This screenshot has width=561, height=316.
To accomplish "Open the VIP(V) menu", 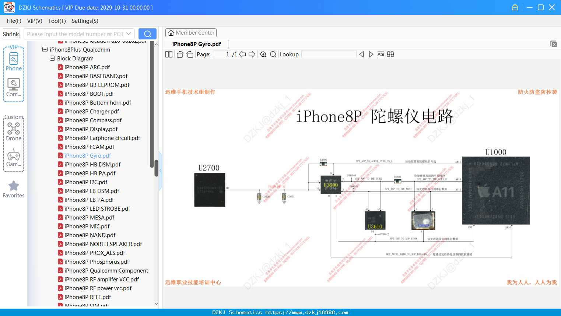I will tap(35, 21).
